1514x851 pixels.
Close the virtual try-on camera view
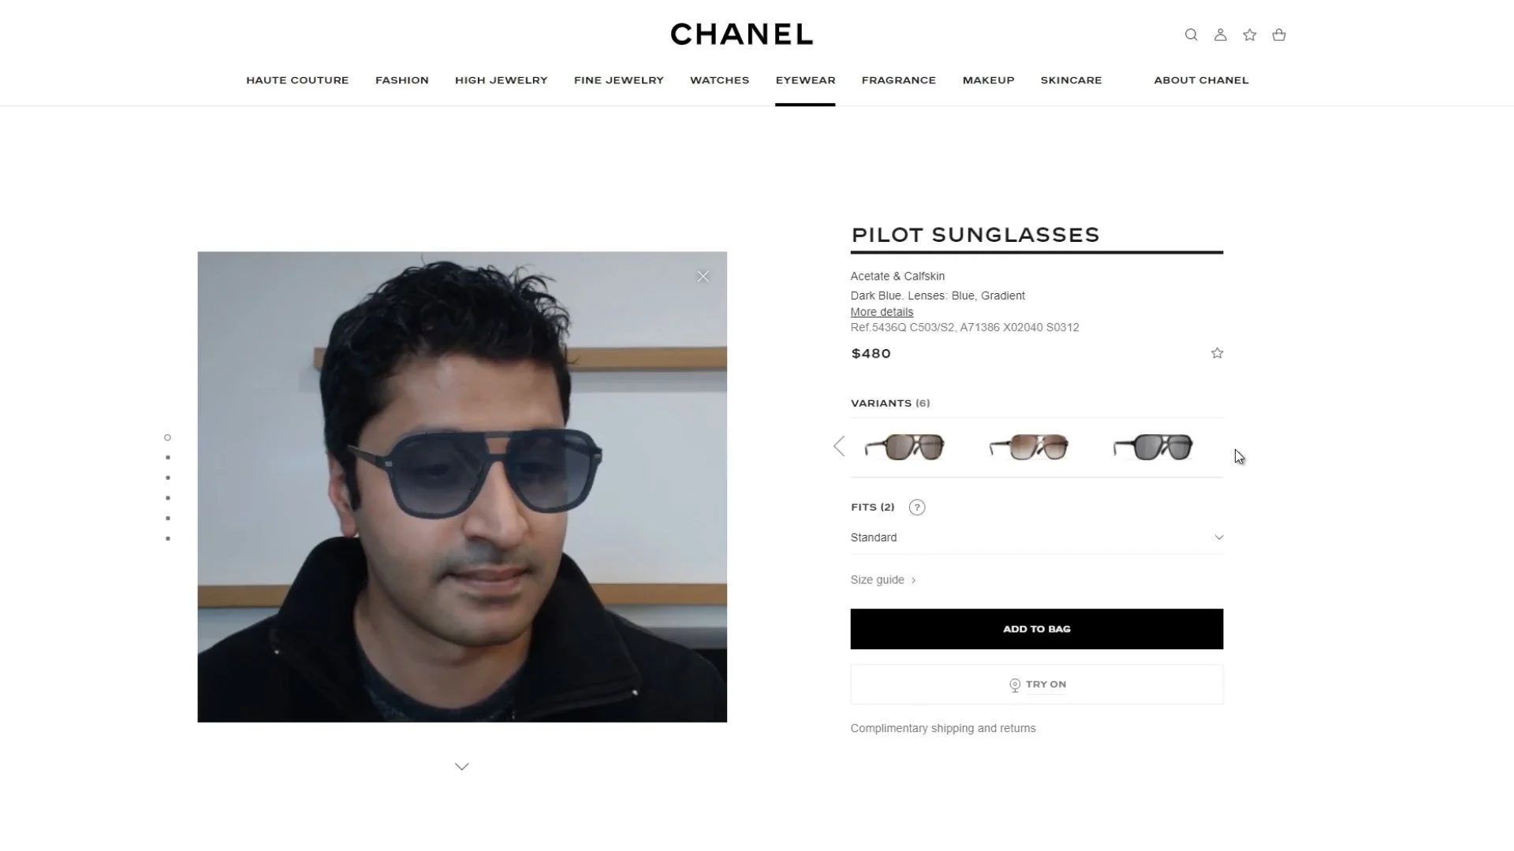[703, 277]
